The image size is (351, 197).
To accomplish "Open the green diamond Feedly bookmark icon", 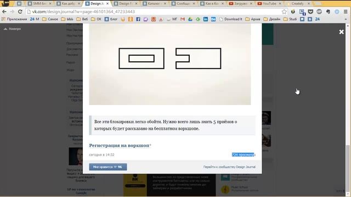I will click(x=198, y=19).
